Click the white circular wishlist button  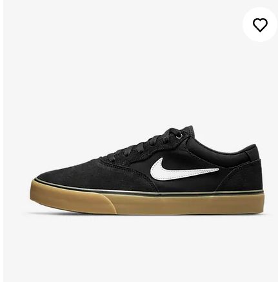pos(260,25)
